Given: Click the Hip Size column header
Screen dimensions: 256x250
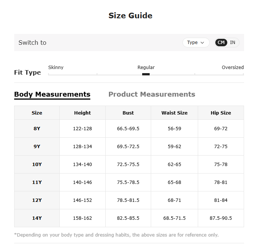Looking at the screenshot, I should [221, 113].
